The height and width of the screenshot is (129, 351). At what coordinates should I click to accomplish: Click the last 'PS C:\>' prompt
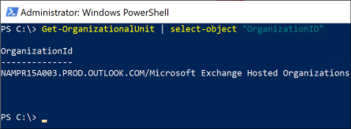19,117
